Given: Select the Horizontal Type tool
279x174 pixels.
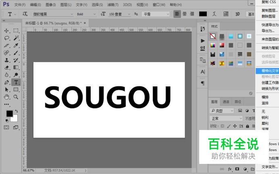Looking at the screenshot, I should click(16, 82).
